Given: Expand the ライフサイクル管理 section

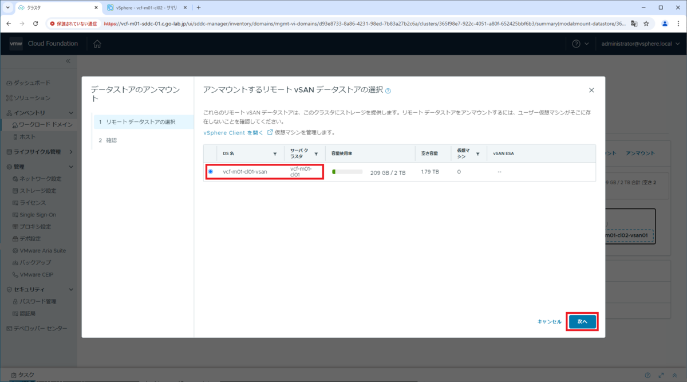Looking at the screenshot, I should [x=71, y=152].
